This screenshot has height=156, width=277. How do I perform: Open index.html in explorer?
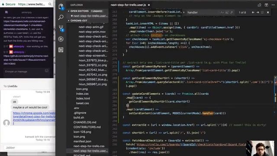tap(83, 98)
